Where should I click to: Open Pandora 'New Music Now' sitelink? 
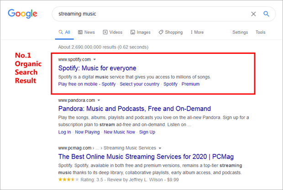(x=119, y=132)
